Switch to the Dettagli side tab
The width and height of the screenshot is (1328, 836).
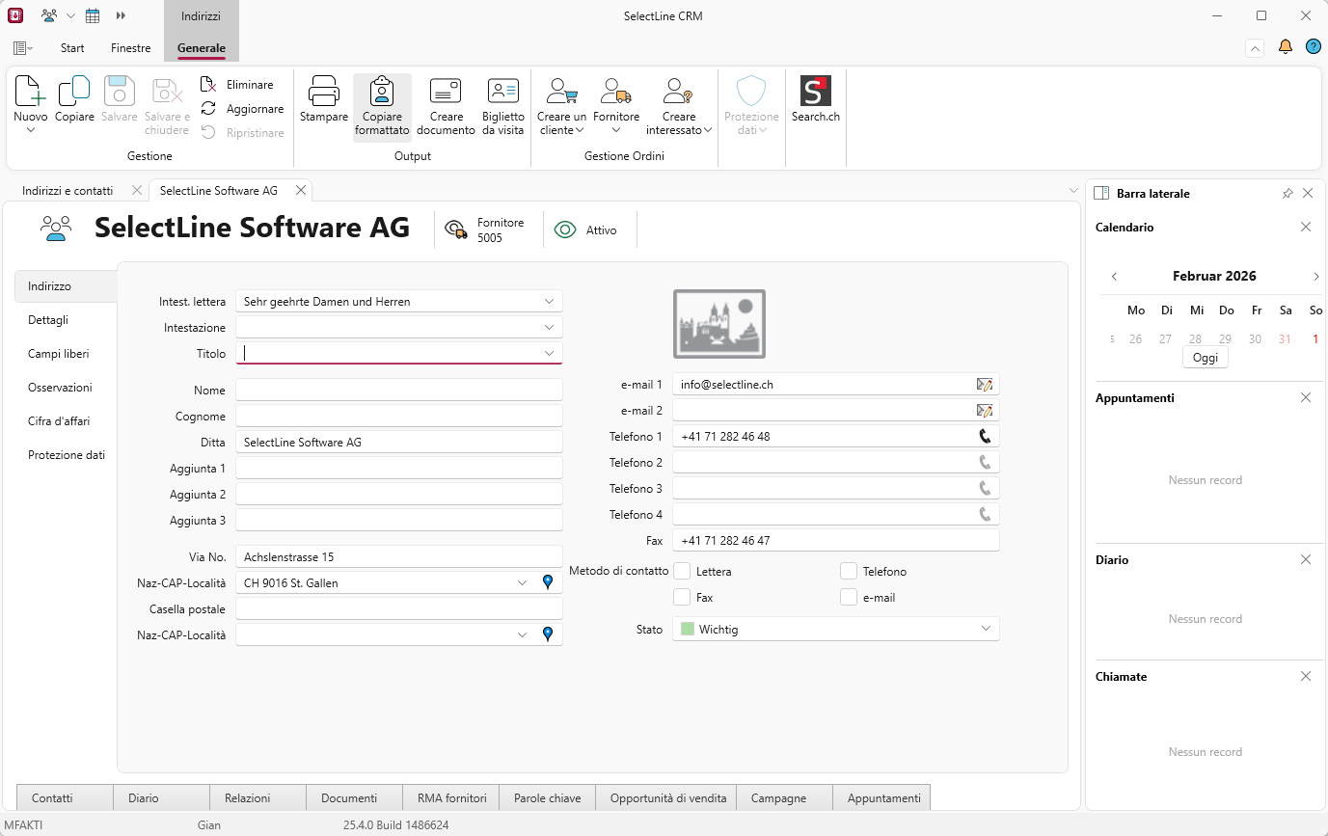pyautogui.click(x=48, y=320)
